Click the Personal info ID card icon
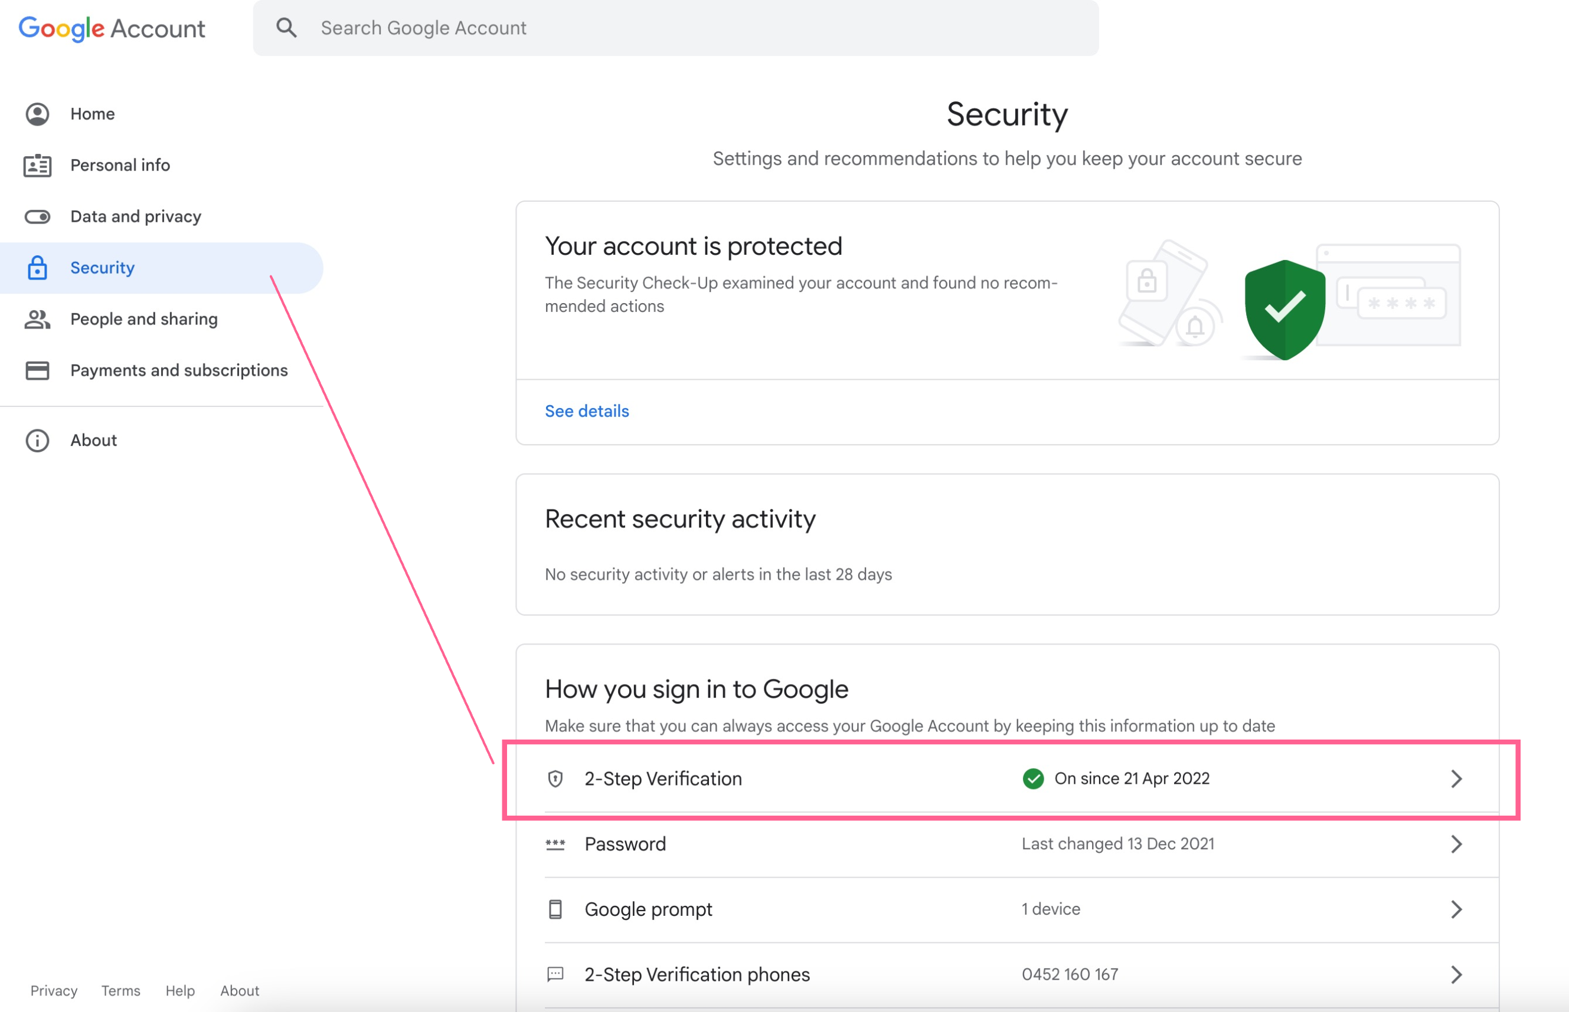Viewport: 1569px width, 1012px height. (x=37, y=165)
